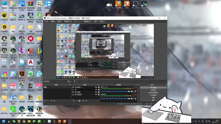
Task: Move the selected source down
Action: point(86,101)
